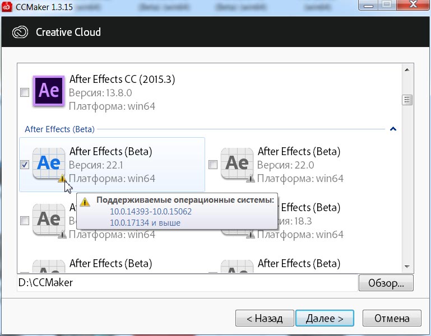This screenshot has height=336, width=431.
Task: Click the warning triangle on Beta 22.1 icon
Action: click(62, 179)
